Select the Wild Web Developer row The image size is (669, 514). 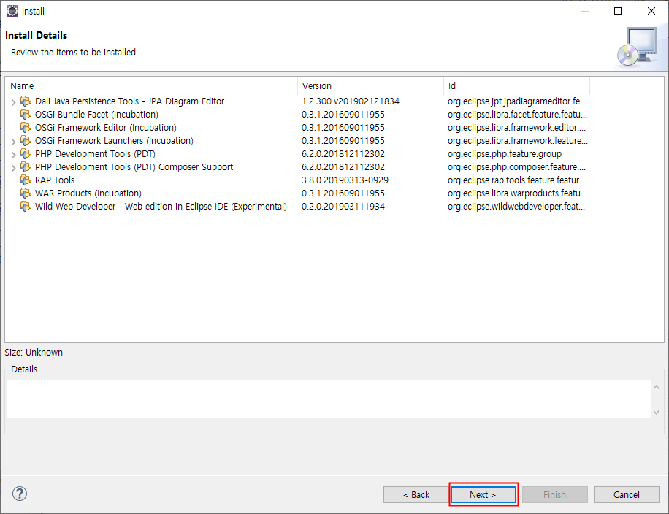[161, 207]
